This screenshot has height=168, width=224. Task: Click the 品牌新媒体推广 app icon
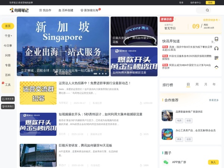167,115
